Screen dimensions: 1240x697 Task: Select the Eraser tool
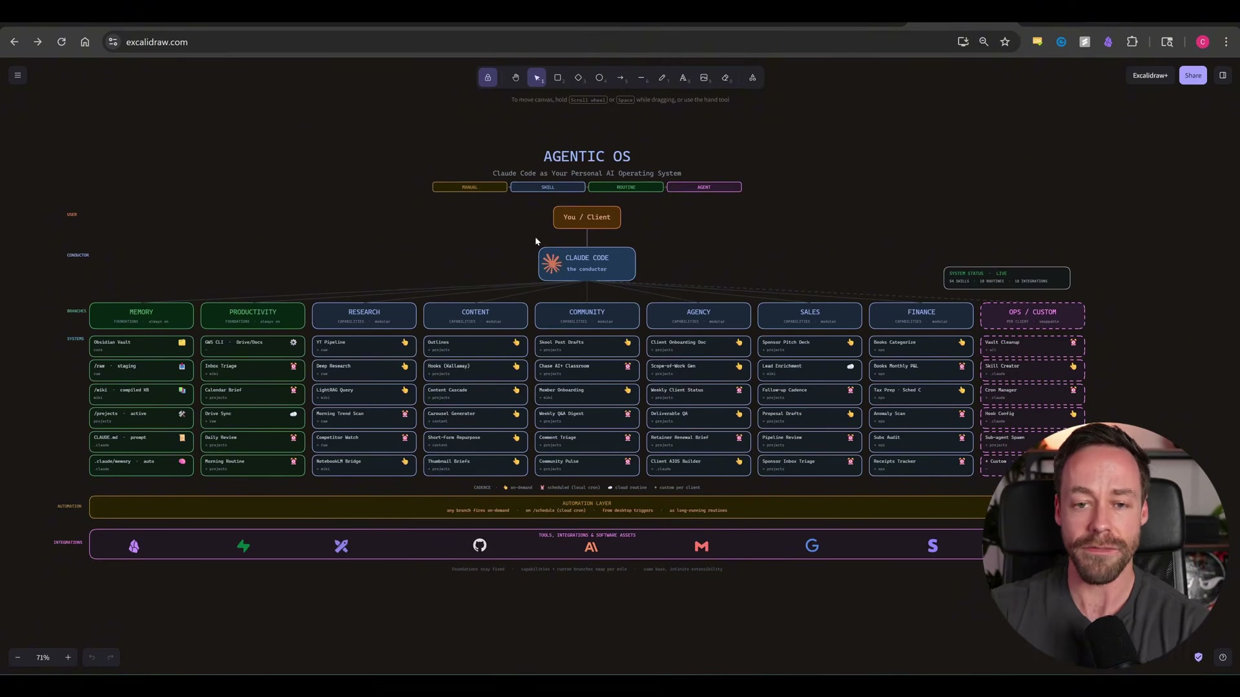(x=725, y=77)
